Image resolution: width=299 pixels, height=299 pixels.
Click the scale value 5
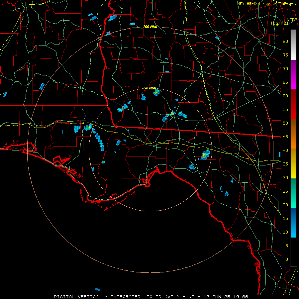pyautogui.click(x=287, y=246)
